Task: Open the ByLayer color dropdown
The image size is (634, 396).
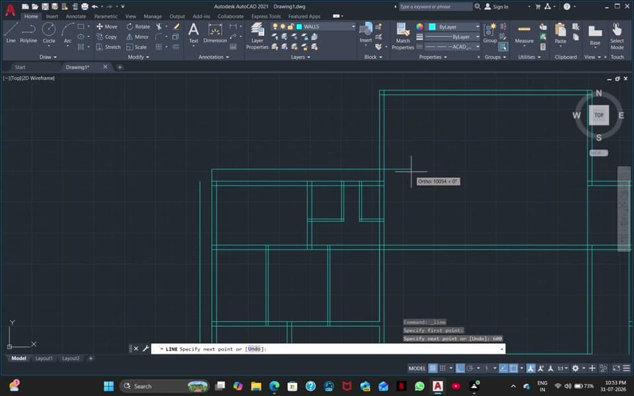Action: (477, 26)
